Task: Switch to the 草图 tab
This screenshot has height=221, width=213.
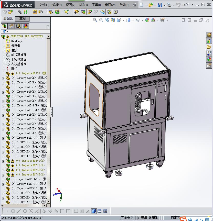Action: 22,19
